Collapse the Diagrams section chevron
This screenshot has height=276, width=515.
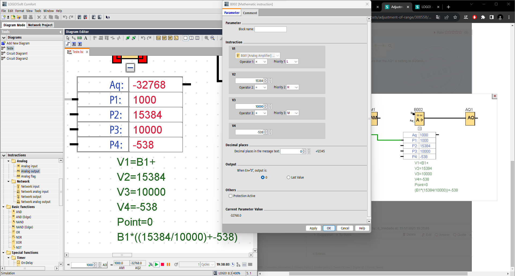pos(4,37)
